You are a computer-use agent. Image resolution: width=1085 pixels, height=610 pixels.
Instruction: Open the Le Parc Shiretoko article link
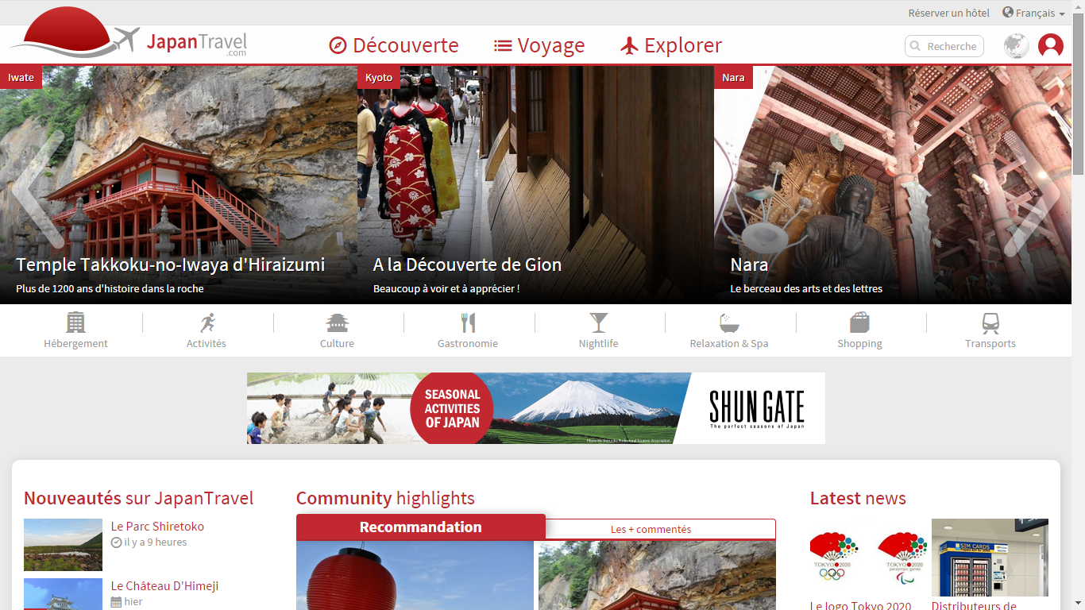pyautogui.click(x=157, y=526)
